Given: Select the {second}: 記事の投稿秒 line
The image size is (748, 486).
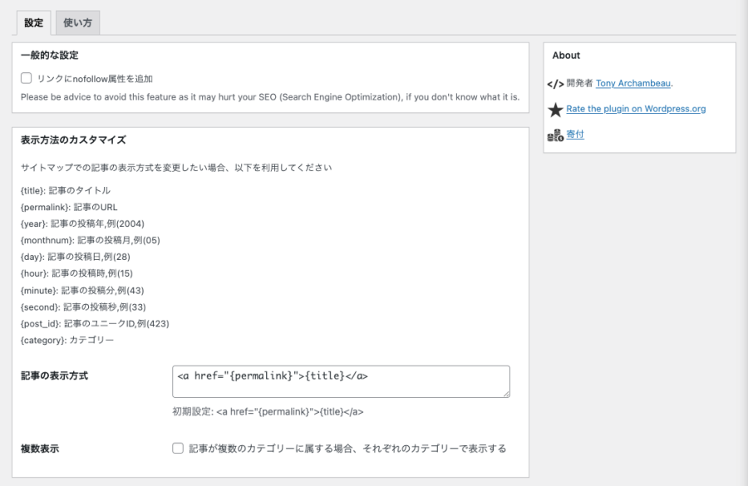Looking at the screenshot, I should [x=83, y=307].
